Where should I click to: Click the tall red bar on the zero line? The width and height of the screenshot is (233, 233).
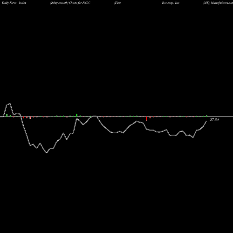tap(146, 118)
